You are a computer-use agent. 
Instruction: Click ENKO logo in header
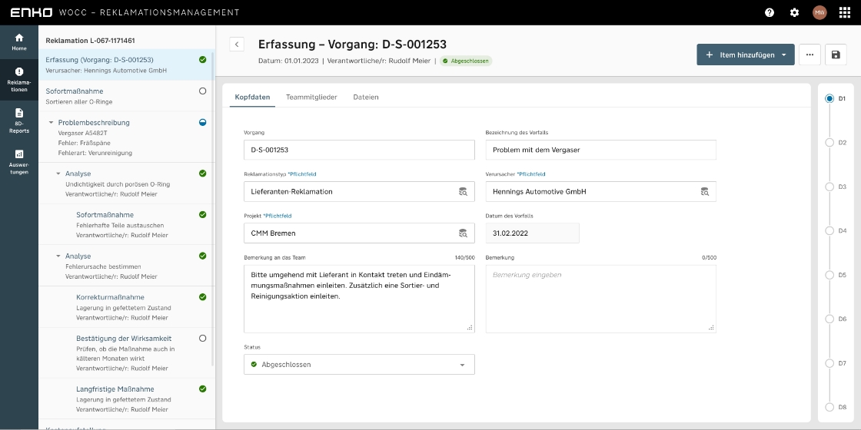[32, 12]
